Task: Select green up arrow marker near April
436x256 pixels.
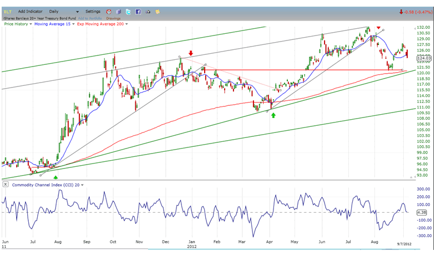Action: 273,115
